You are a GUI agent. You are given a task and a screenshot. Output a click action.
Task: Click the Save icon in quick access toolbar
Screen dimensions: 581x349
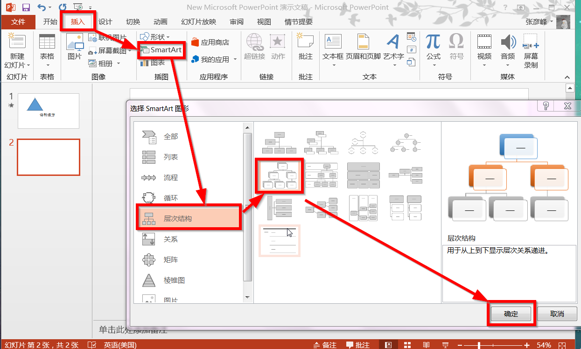(26, 7)
